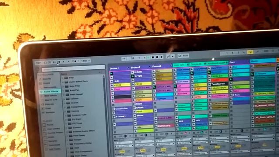Expand the Amp device folder
The image size is (279, 157).
tap(63, 78)
